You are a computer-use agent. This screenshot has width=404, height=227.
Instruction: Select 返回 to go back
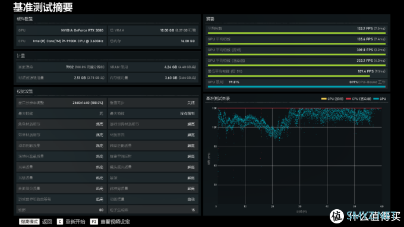coord(47,222)
